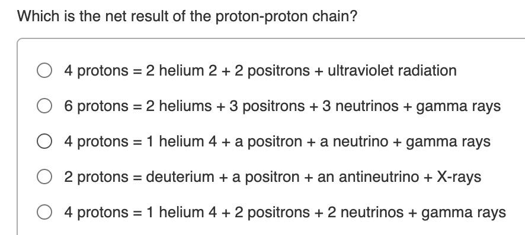The width and height of the screenshot is (525, 235).
Task: Click the phrase '3 neutrinos' in second option
Action: coord(367,106)
